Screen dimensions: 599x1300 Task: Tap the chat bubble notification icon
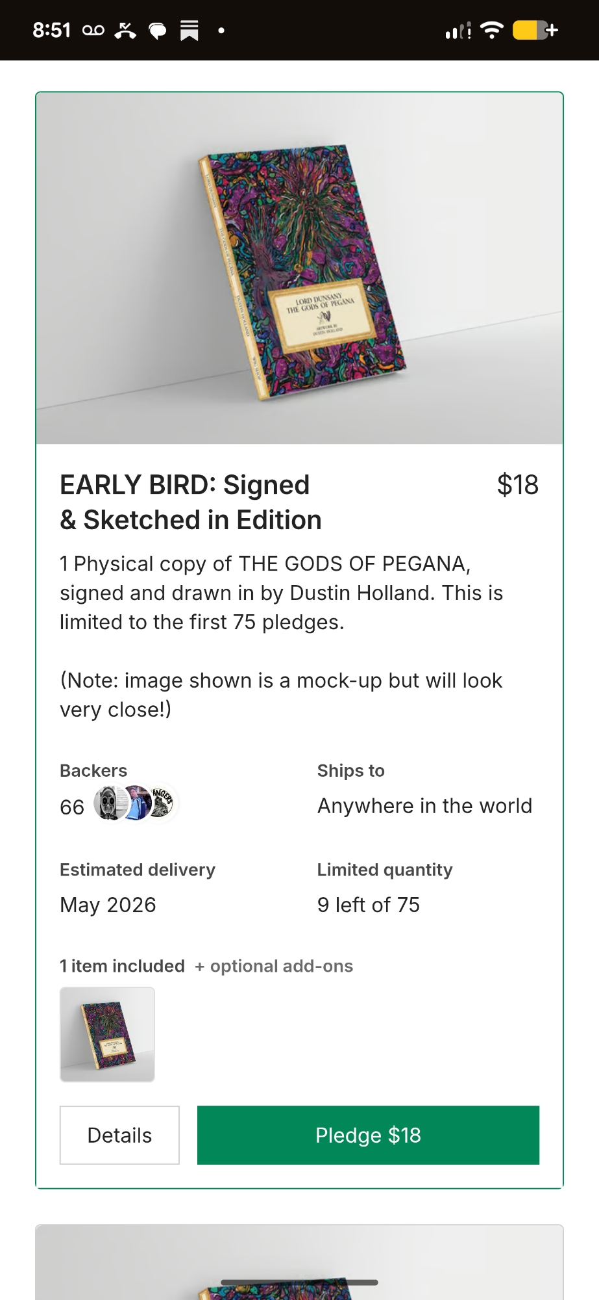[157, 31]
